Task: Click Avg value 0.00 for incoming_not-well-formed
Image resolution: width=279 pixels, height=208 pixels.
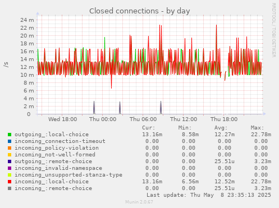Action: point(225,155)
